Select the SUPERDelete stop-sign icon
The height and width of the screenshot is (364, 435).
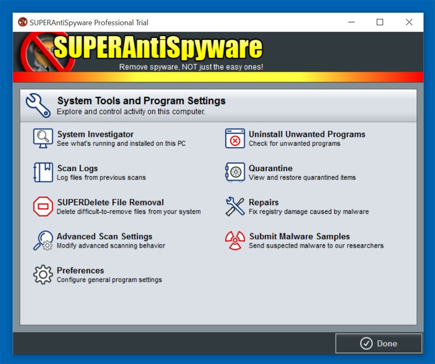click(x=43, y=207)
